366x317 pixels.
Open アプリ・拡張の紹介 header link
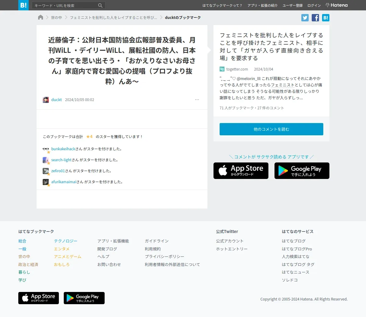pyautogui.click(x=263, y=5)
